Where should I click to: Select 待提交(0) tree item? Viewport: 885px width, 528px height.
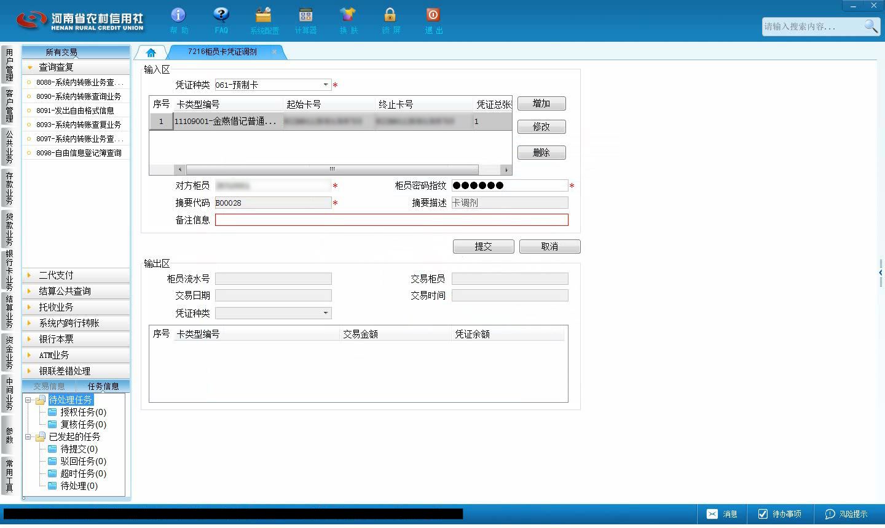tap(79, 449)
